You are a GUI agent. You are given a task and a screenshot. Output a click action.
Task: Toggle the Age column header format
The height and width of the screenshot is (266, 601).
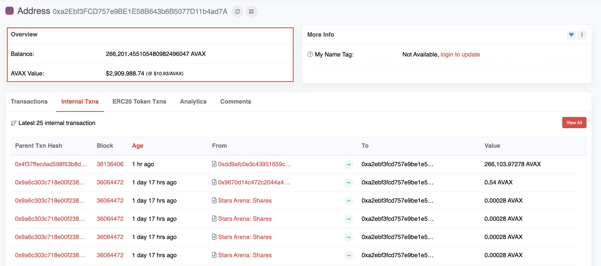pos(138,146)
